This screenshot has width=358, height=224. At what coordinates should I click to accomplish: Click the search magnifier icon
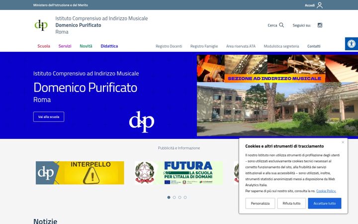click(281, 25)
